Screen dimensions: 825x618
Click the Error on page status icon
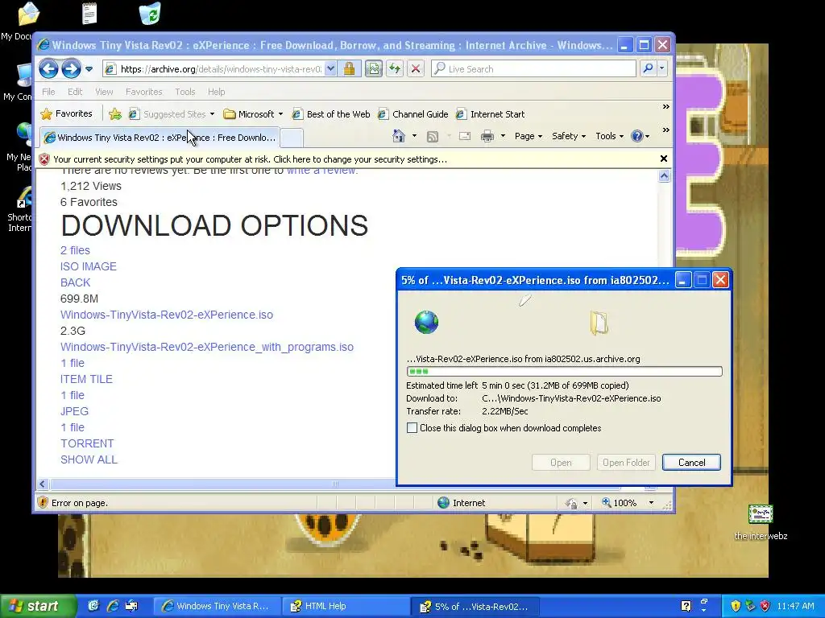tap(44, 503)
